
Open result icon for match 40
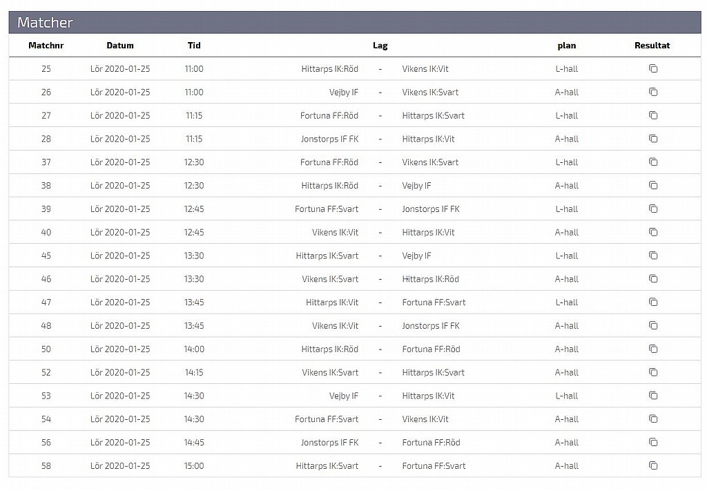pos(653,232)
